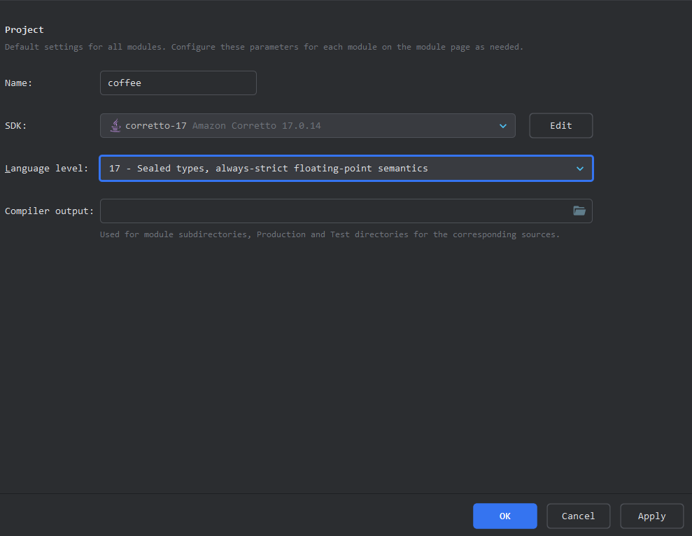
Task: Open the 17 - Sealed types language level combo
Action: point(346,168)
